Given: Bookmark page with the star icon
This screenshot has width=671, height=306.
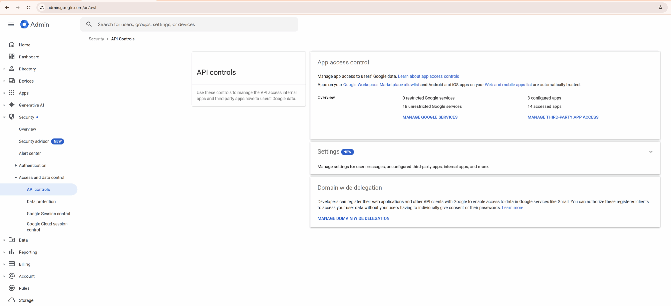Looking at the screenshot, I should pos(660,8).
